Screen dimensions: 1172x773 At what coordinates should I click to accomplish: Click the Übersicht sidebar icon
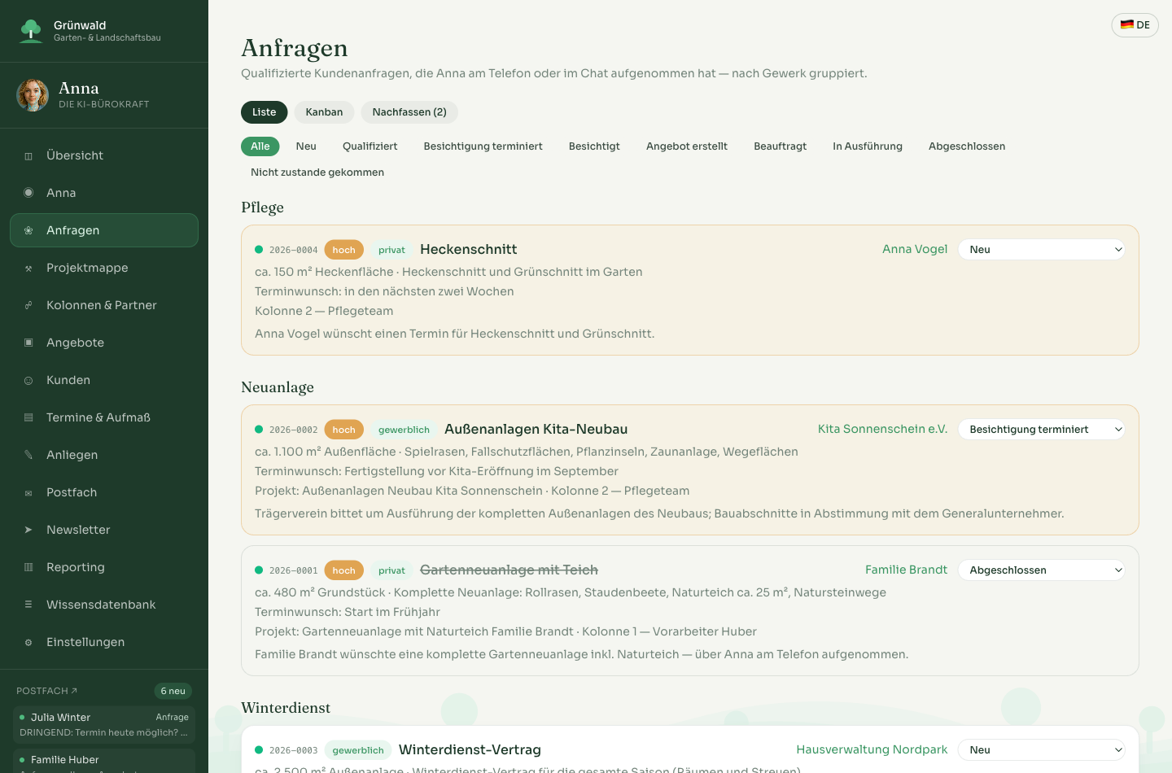click(28, 156)
